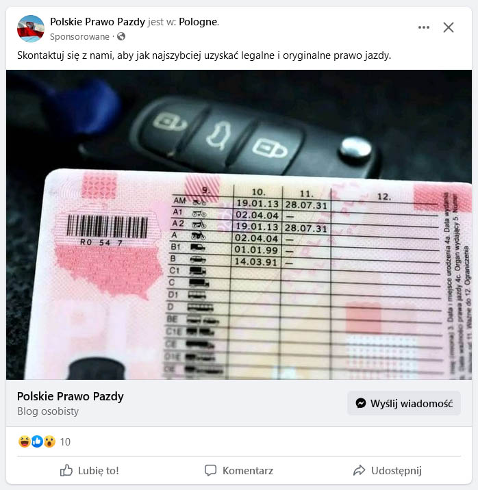Open the driving licence photo

pos(239,224)
